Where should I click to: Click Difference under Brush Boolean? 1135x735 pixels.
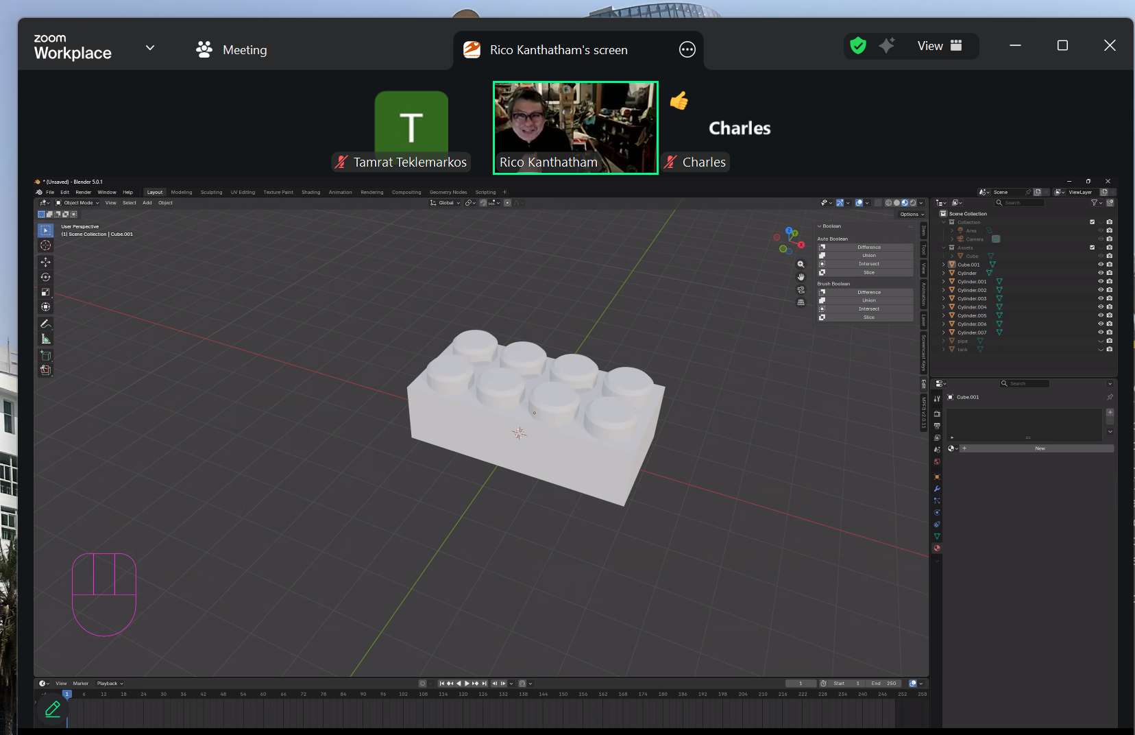(869, 292)
